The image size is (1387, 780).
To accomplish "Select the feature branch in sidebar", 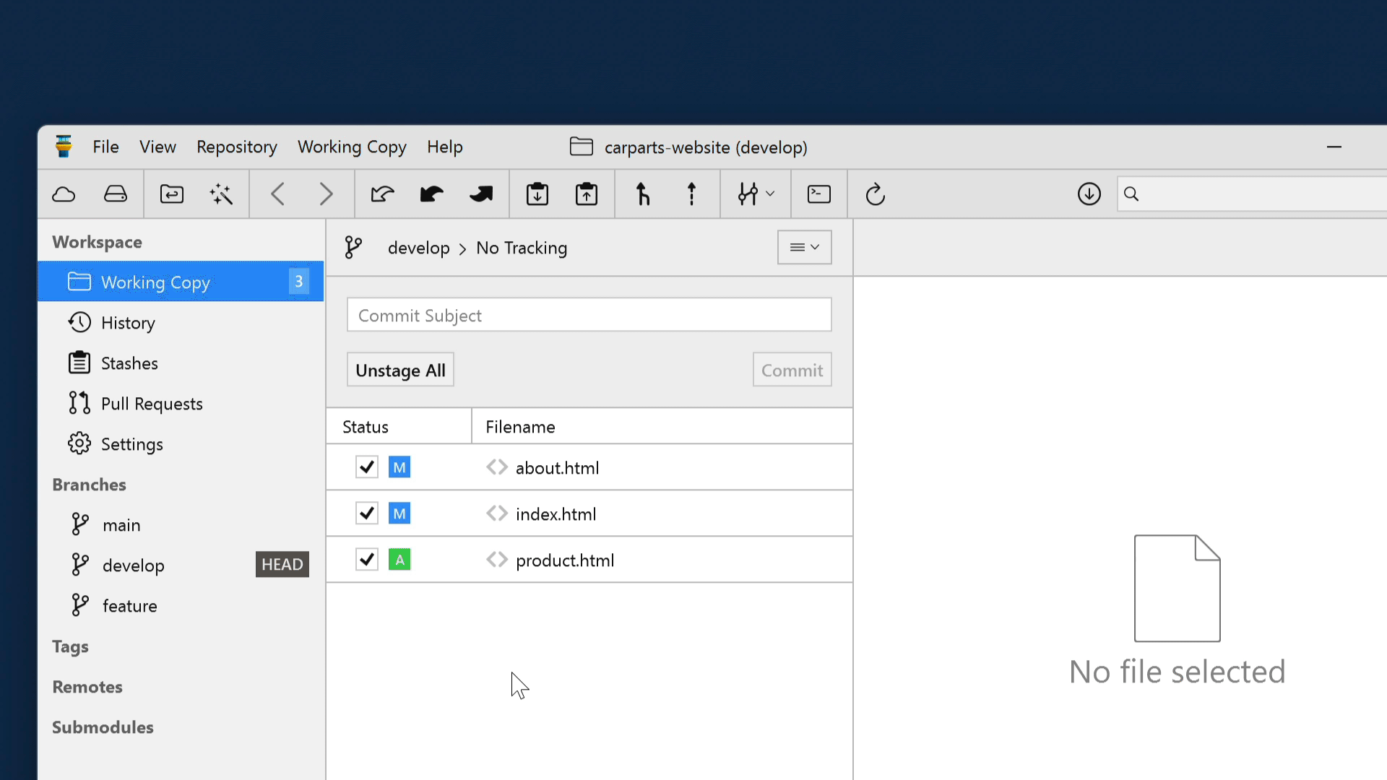I will click(x=130, y=606).
